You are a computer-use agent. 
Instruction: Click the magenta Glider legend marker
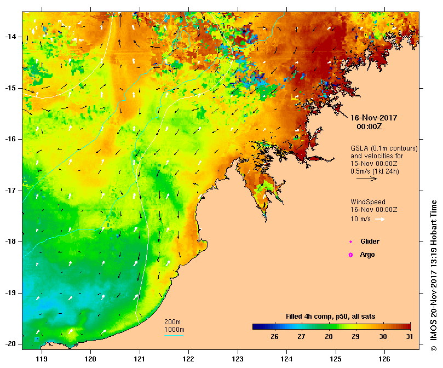point(350,242)
